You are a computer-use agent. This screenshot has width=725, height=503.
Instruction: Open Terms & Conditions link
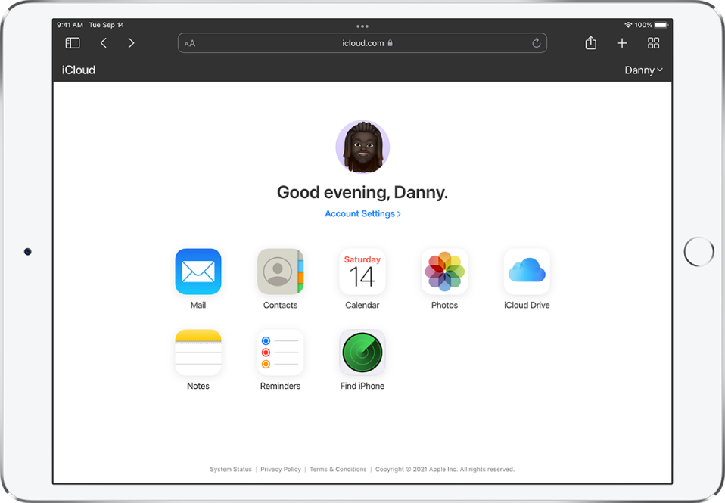tap(338, 469)
